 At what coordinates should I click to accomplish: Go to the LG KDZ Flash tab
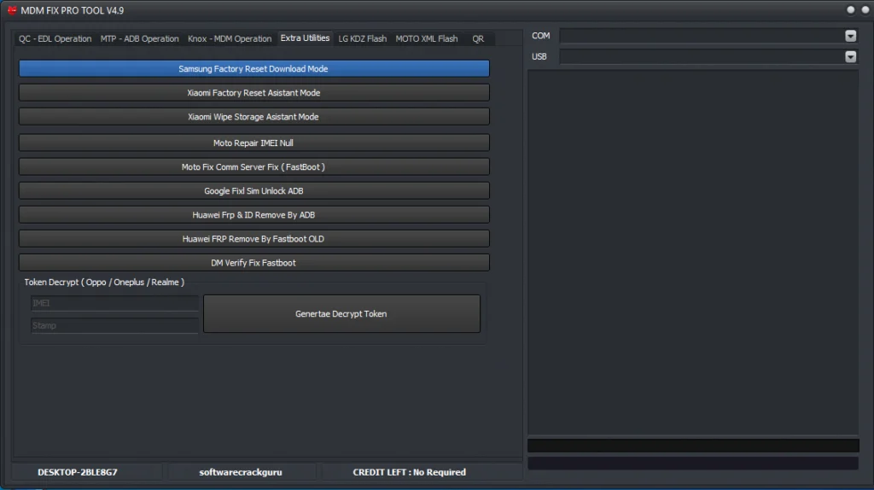coord(362,38)
